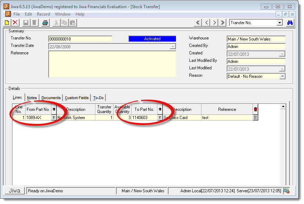This screenshot has width=304, height=204.
Task: Click the binoculars search icon
Action: [x=290, y=23]
